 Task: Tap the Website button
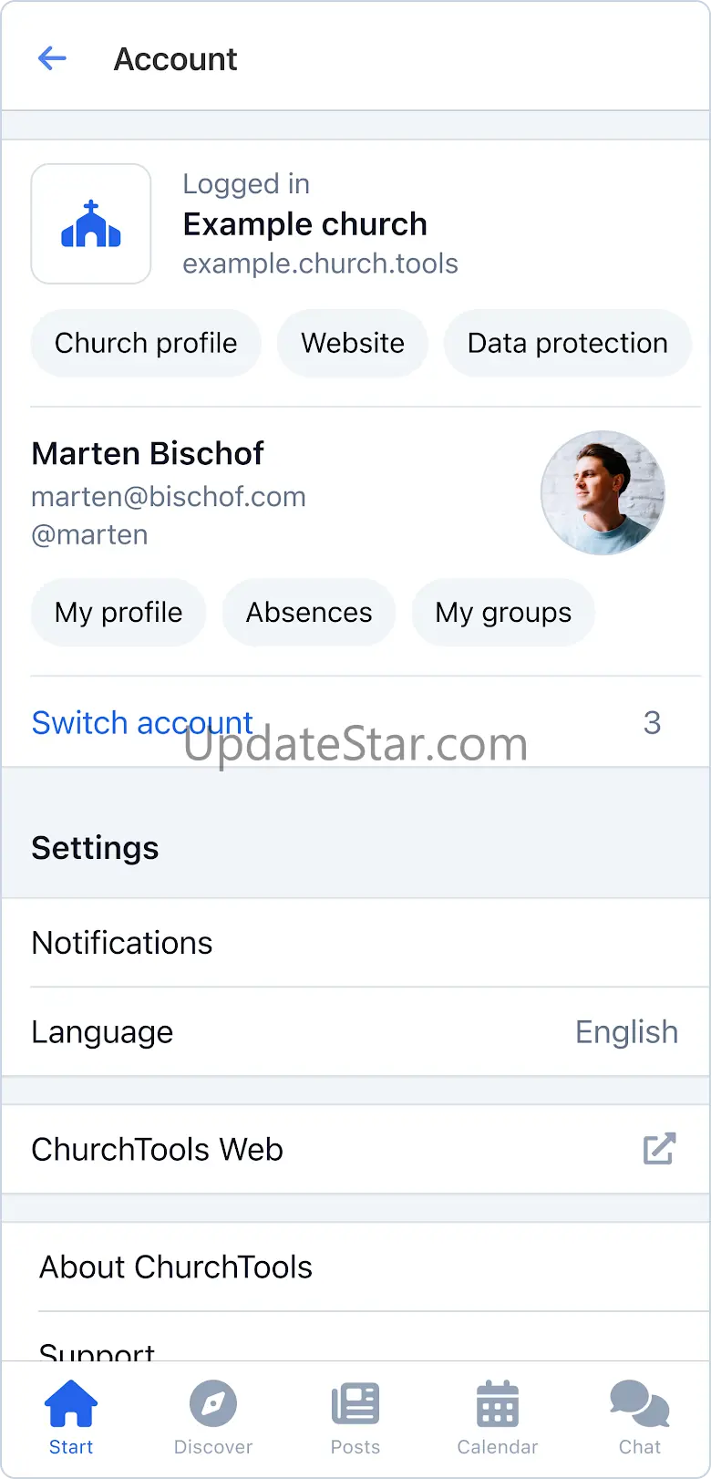[353, 343]
